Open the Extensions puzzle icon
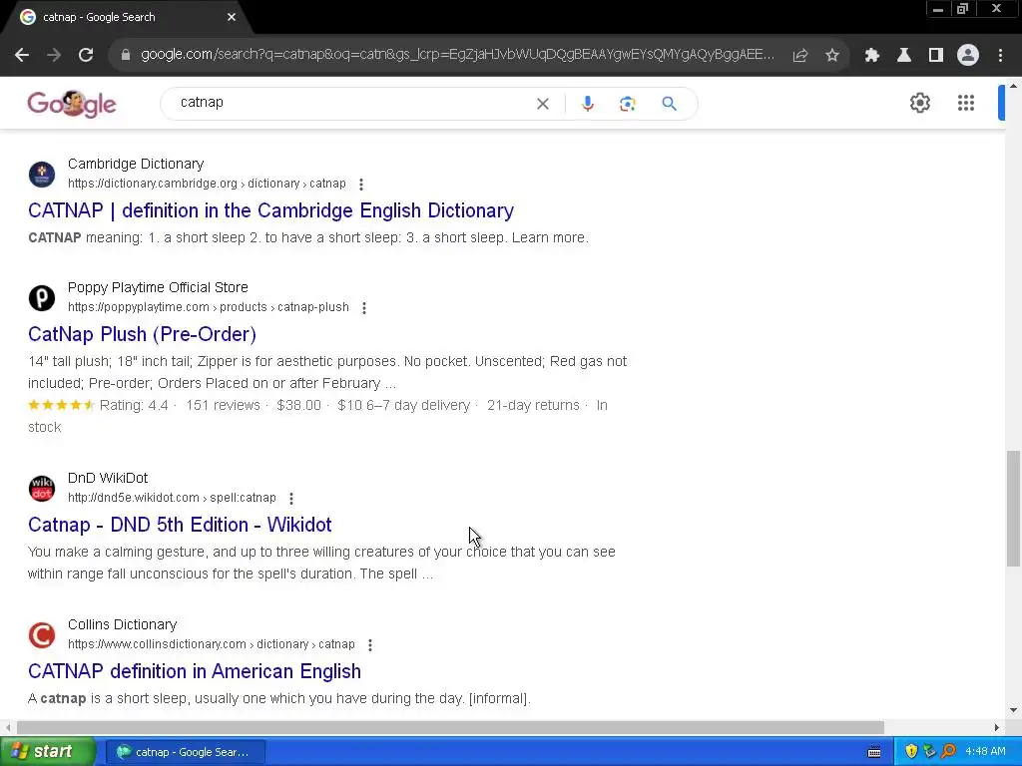The width and height of the screenshot is (1022, 766). tap(872, 56)
